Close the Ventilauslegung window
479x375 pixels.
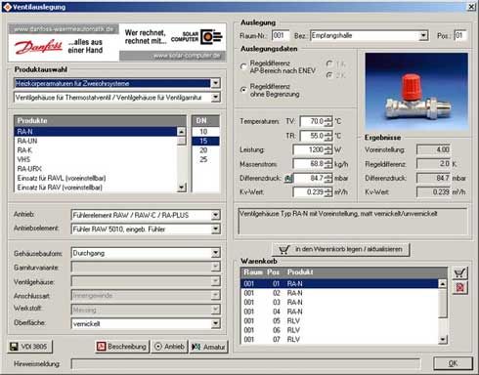(471, 7)
